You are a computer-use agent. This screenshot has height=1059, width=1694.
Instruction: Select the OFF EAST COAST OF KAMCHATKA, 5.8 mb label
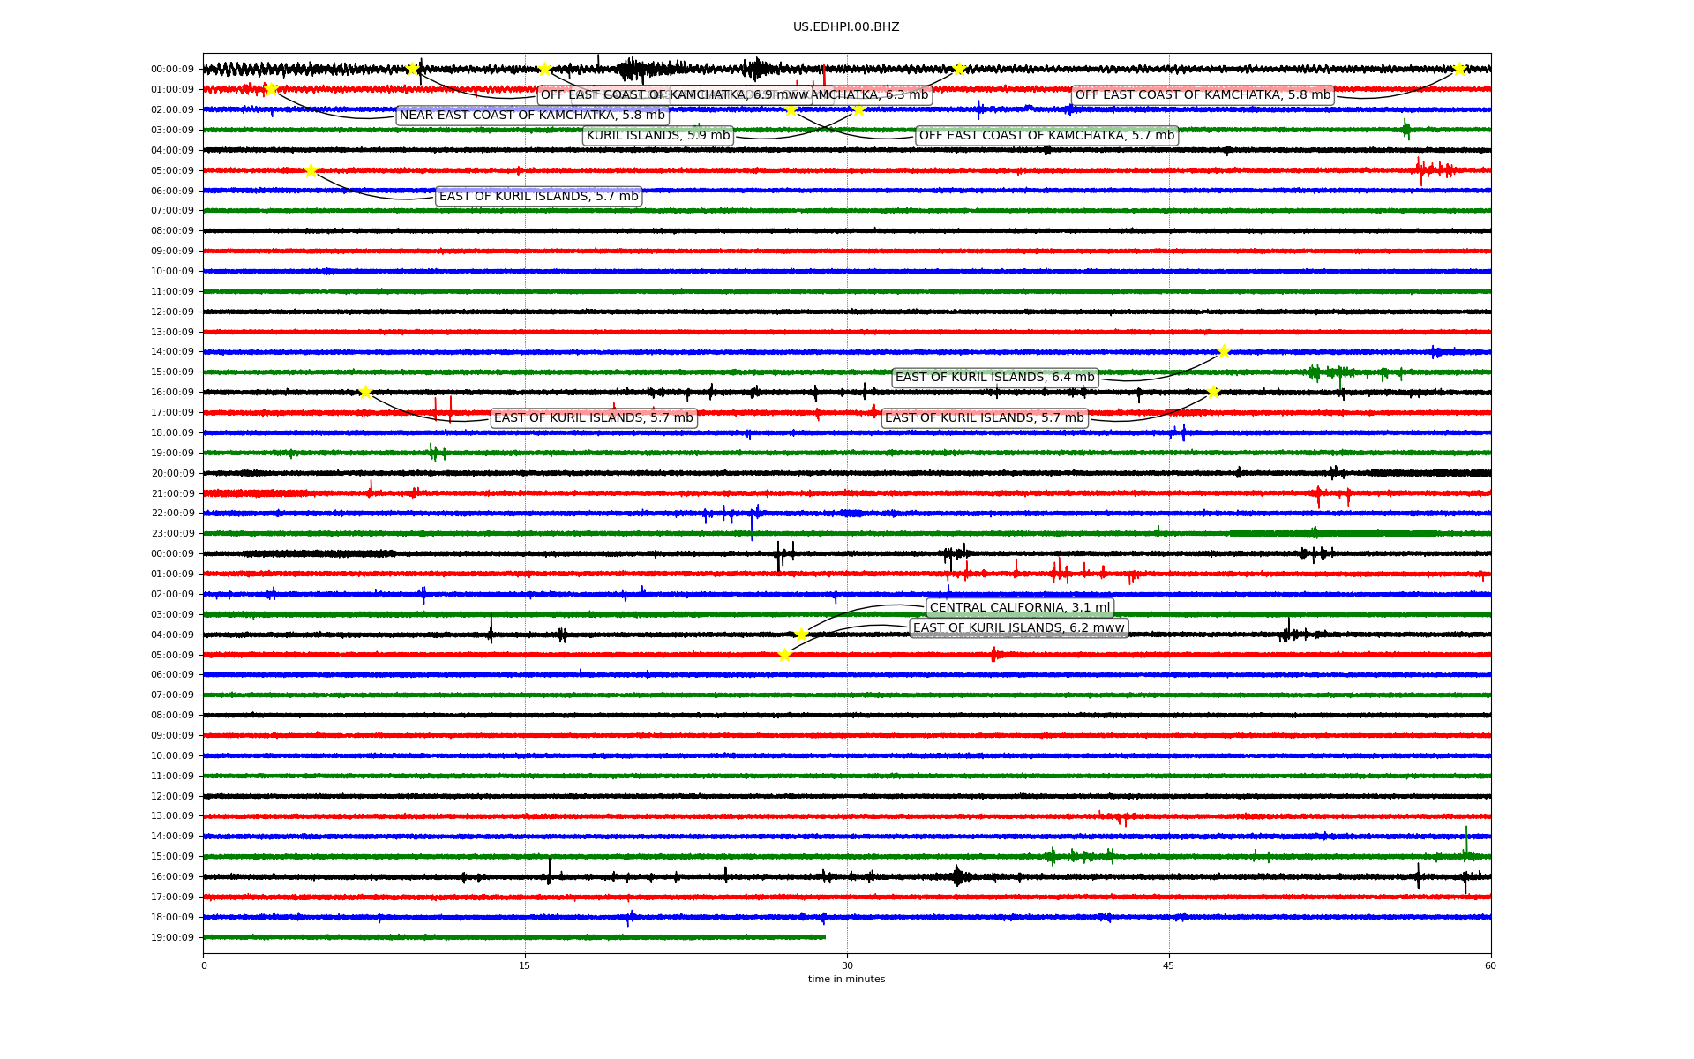1203,95
